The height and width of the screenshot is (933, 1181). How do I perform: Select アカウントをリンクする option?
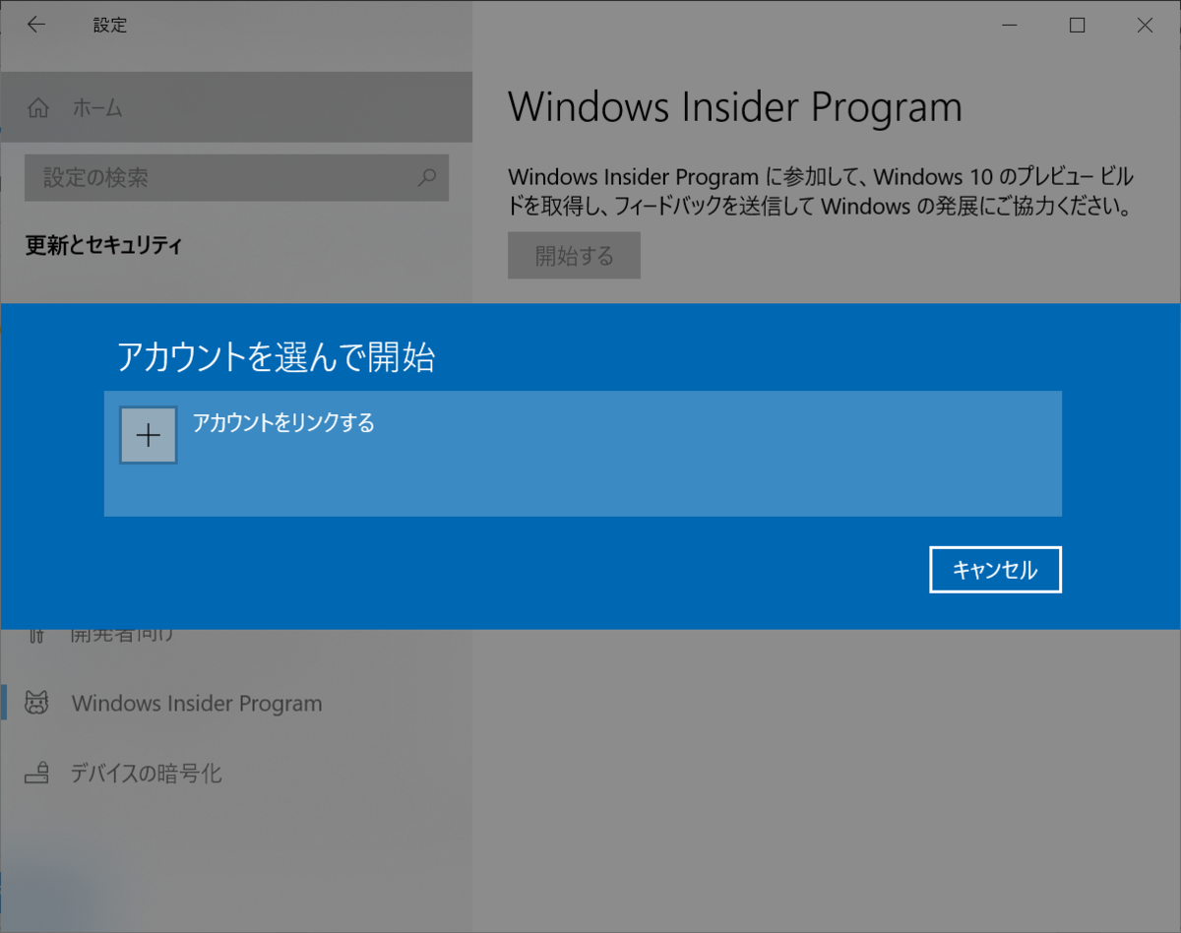click(x=583, y=453)
